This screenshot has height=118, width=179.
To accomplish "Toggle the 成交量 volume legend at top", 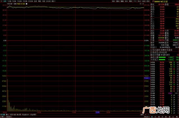I will (x=22, y=4).
